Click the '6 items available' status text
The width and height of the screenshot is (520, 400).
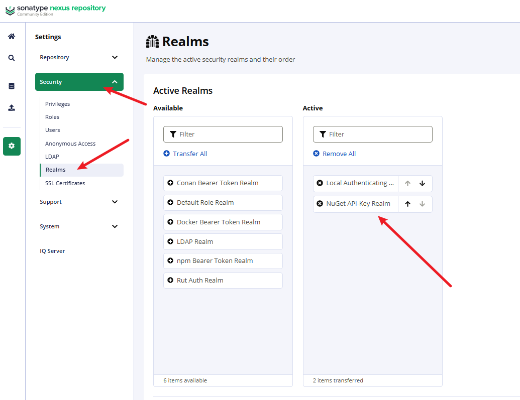[185, 380]
